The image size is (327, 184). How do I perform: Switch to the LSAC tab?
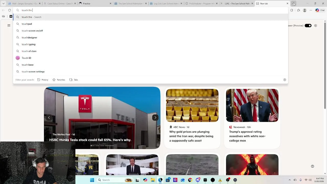pos(237,4)
